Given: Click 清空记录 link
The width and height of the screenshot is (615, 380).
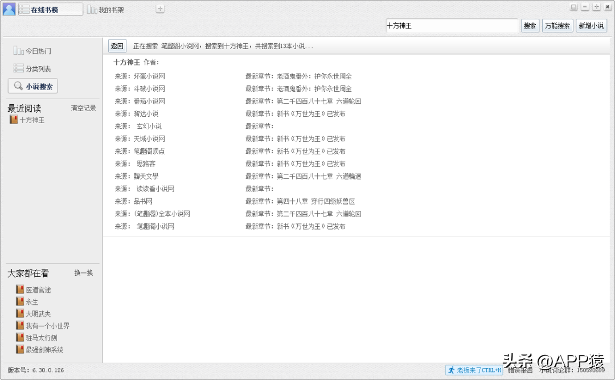Looking at the screenshot, I should coord(83,108).
